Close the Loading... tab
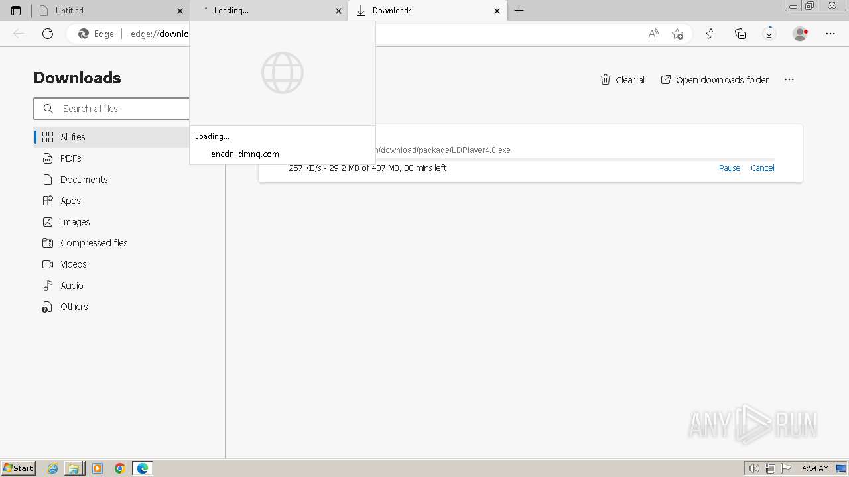Image resolution: width=849 pixels, height=477 pixels. point(338,11)
